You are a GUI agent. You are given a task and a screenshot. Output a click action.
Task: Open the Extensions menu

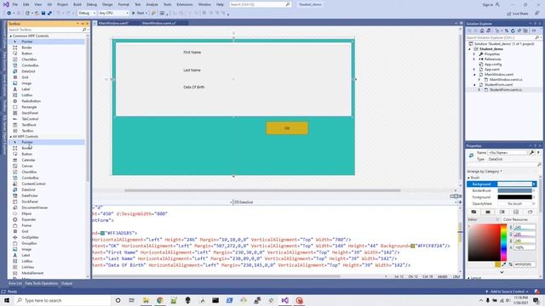pos(185,4)
